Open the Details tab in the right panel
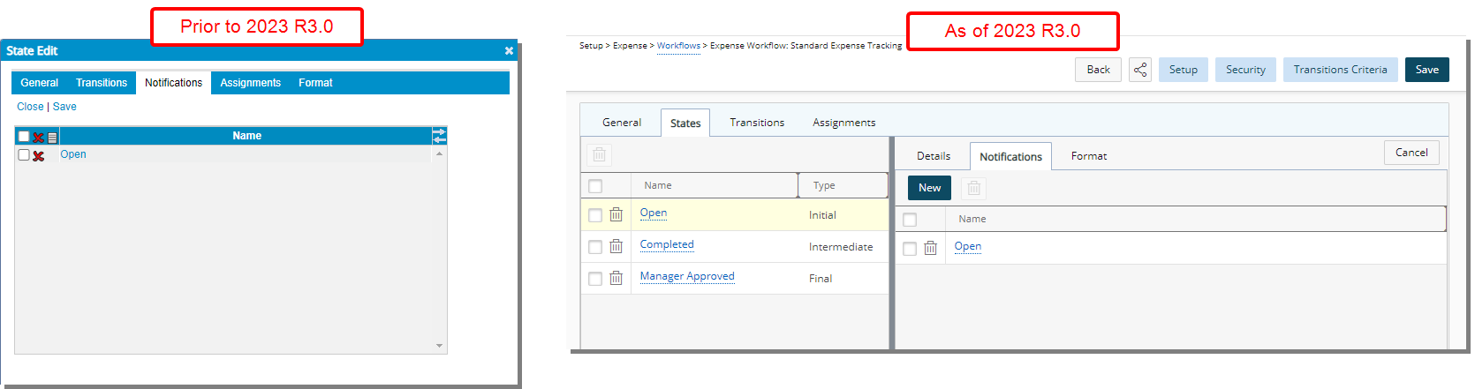Screen dimensions: 1475x389 coord(934,156)
